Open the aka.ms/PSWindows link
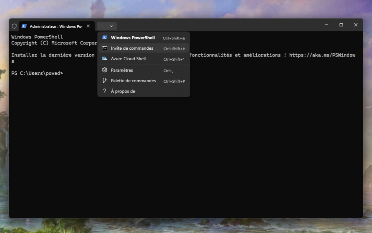This screenshot has height=233, width=372. tap(322, 55)
